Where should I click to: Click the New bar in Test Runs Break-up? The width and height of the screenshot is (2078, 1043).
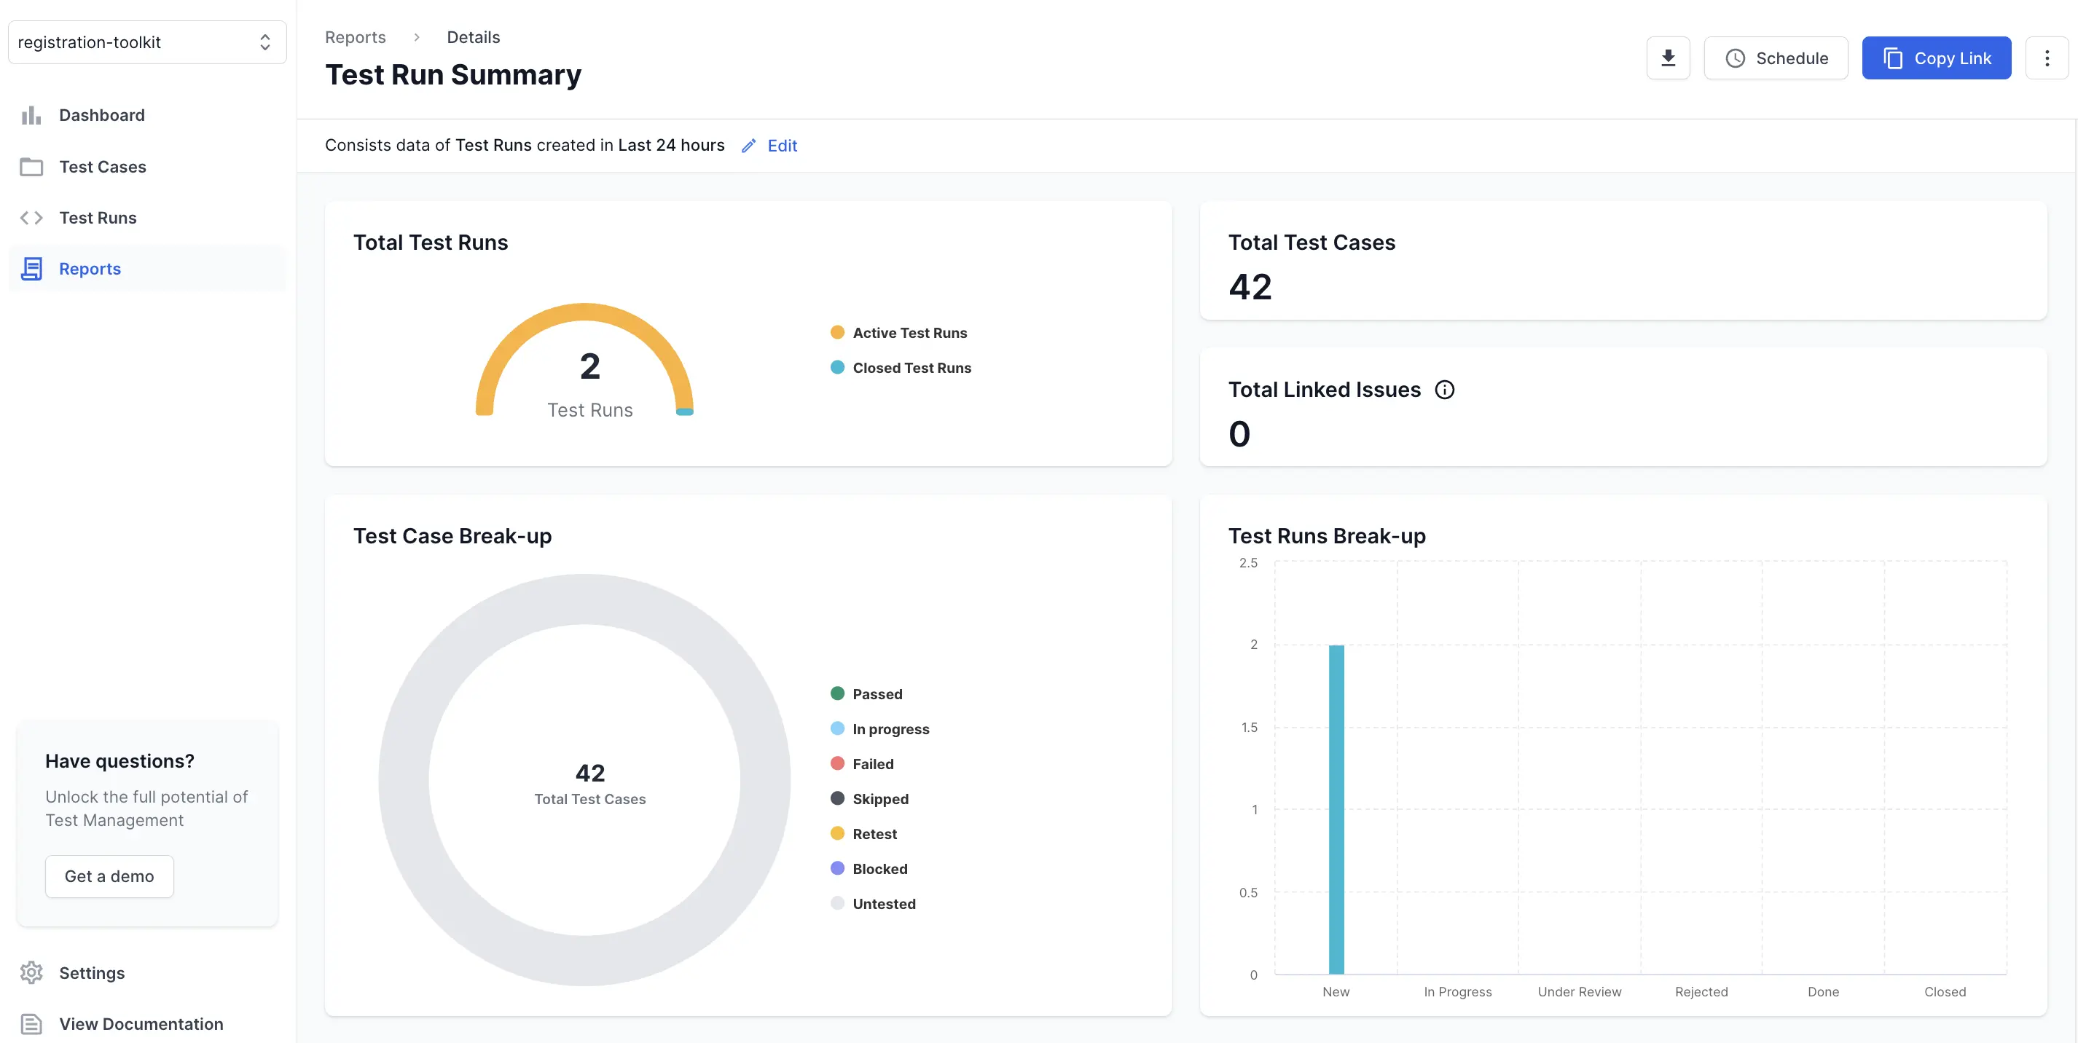pos(1336,809)
